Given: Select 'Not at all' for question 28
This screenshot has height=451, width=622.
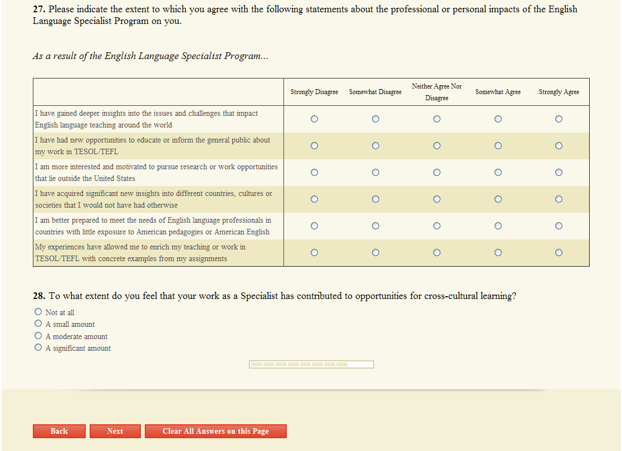Looking at the screenshot, I should pyautogui.click(x=38, y=312).
